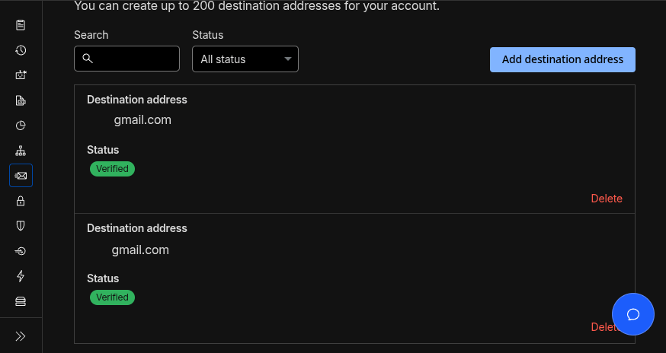Viewport: 666px width, 353px height.
Task: Open the blue chat support bubble
Action: click(x=633, y=314)
